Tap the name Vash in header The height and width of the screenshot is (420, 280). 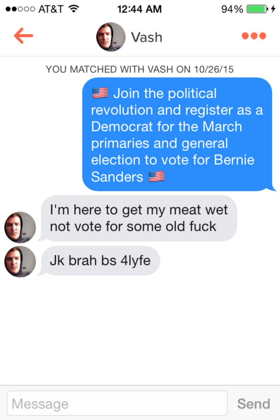click(147, 37)
